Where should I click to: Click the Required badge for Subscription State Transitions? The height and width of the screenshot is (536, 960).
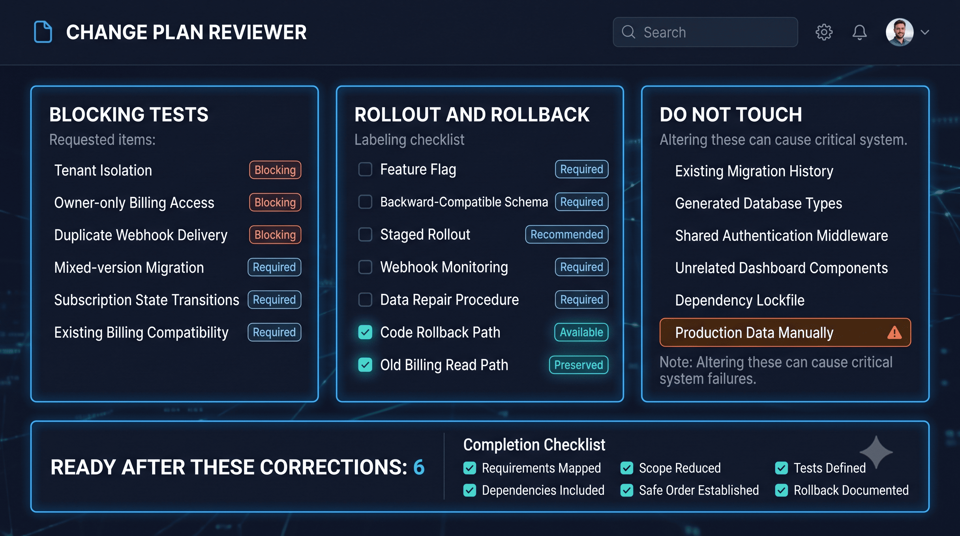[x=274, y=300]
